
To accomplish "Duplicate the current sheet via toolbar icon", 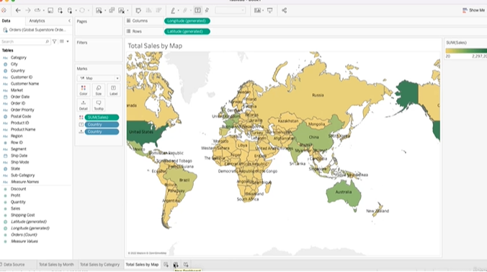I will point(112,11).
